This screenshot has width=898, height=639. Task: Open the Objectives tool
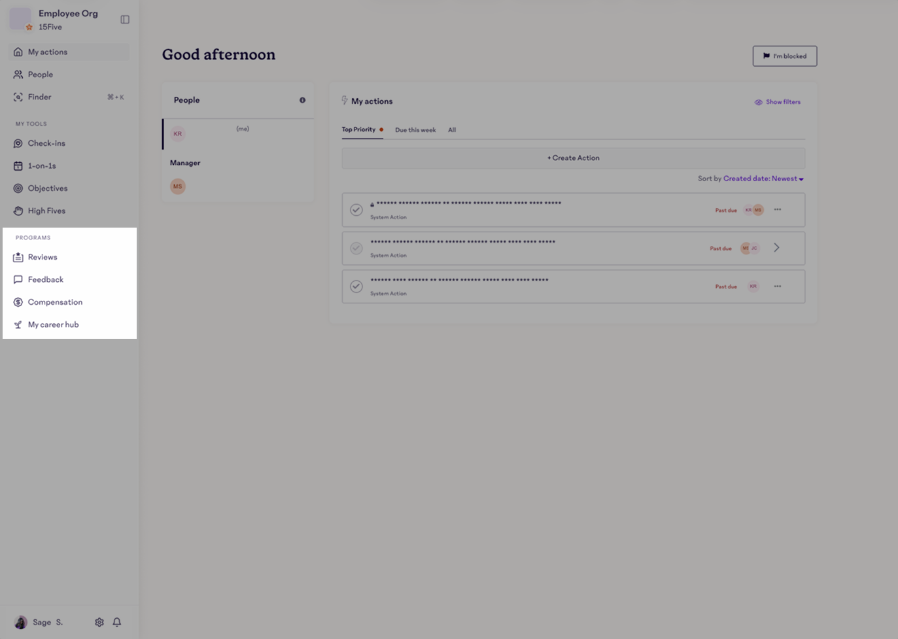coord(47,188)
